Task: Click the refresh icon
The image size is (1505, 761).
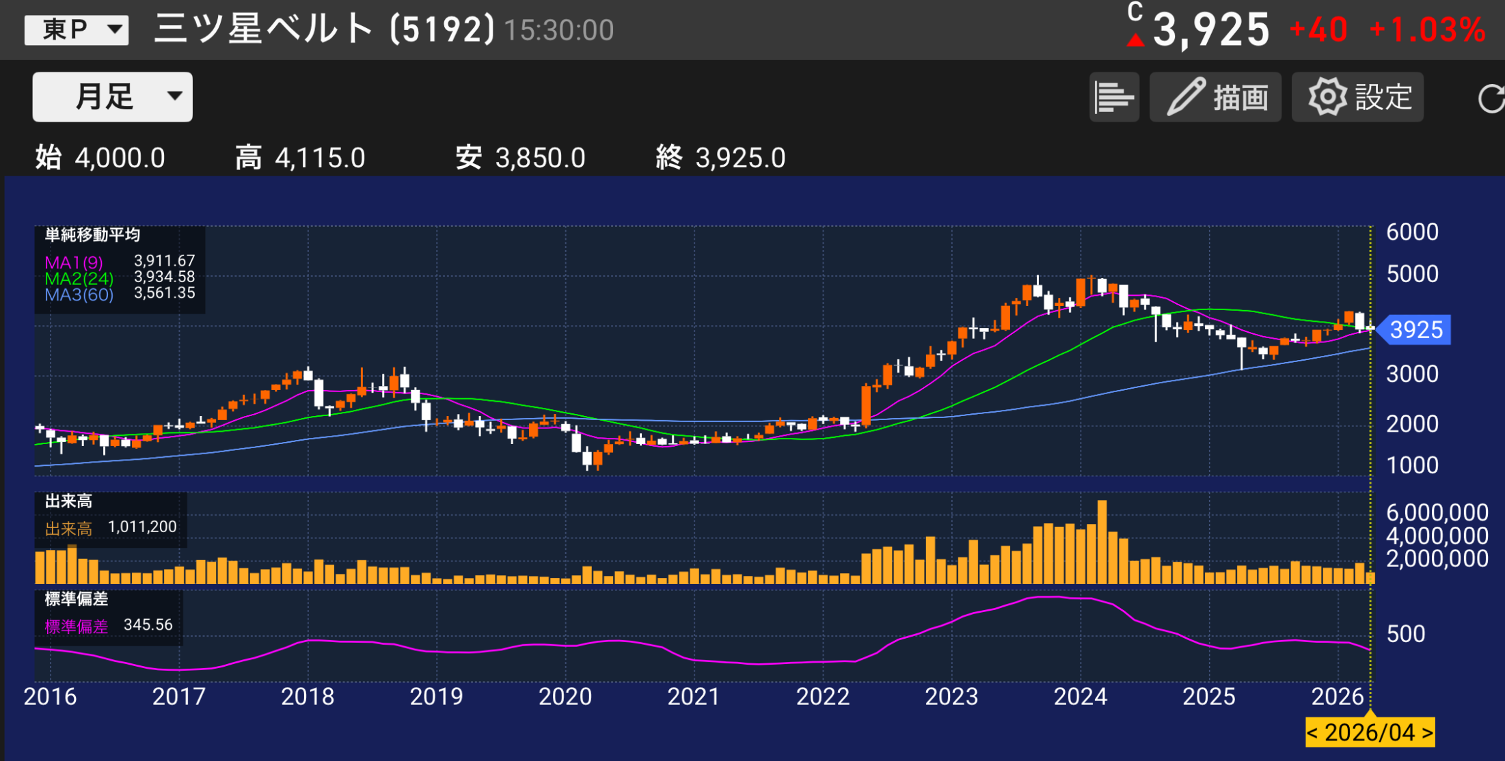Action: click(1491, 98)
